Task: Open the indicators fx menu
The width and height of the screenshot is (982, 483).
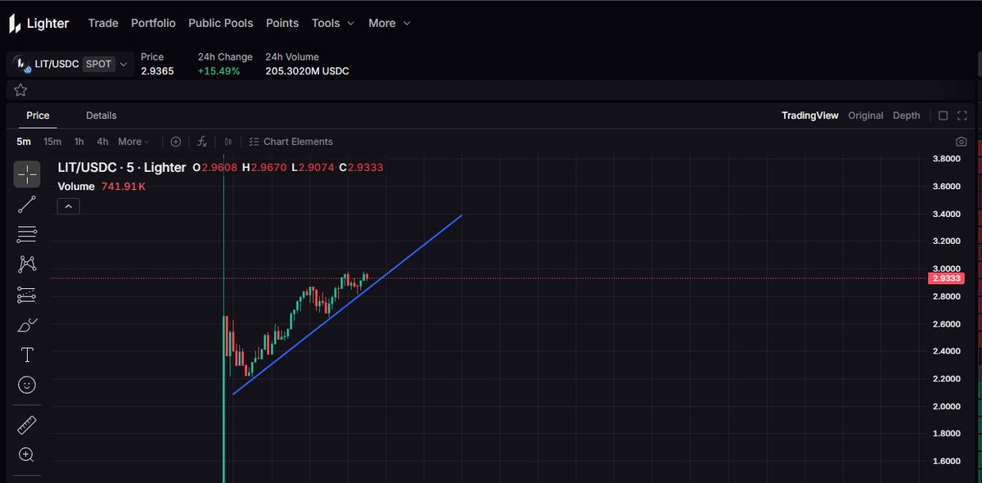Action: (x=202, y=142)
